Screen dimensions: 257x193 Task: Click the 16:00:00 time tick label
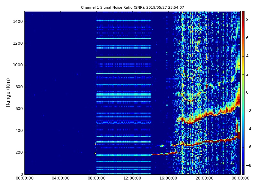[x=168, y=178]
